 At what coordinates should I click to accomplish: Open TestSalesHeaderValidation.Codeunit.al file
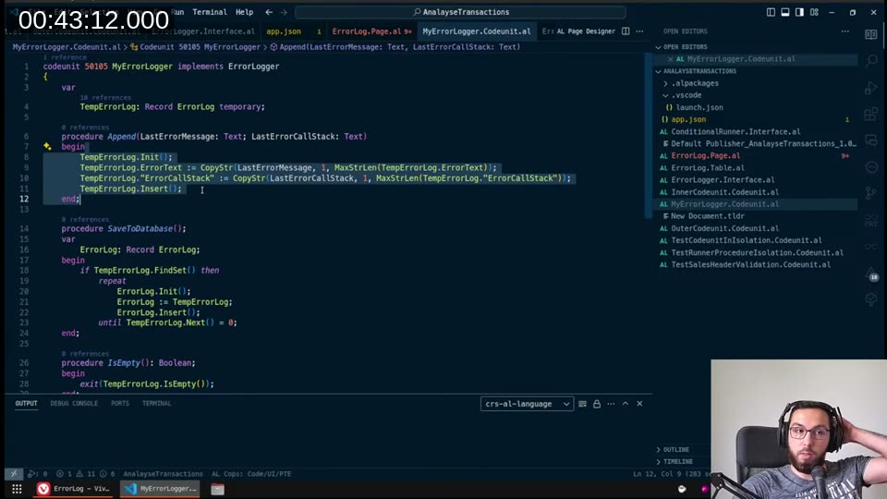coord(750,265)
